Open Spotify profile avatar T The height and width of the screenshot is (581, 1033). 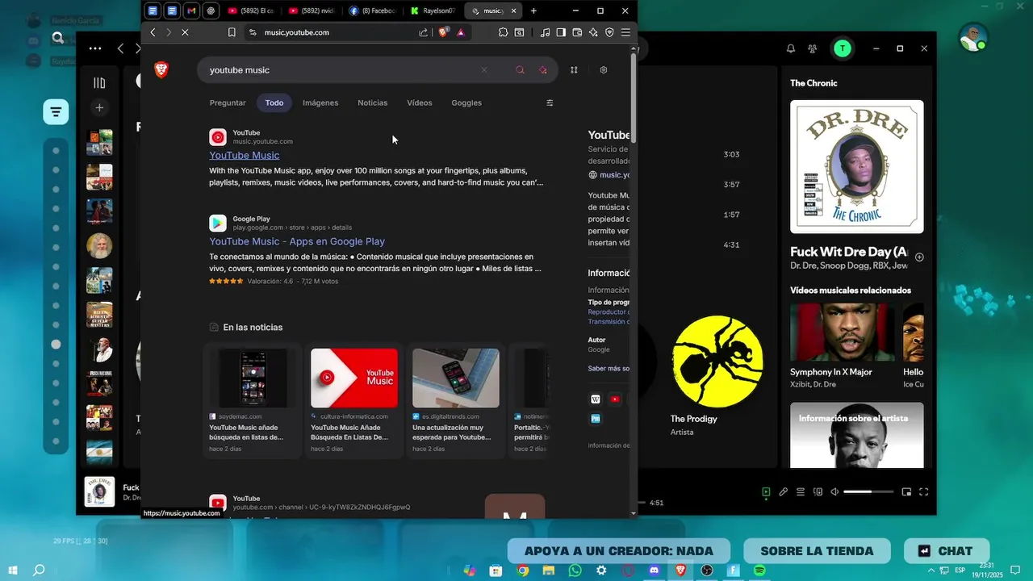click(843, 48)
